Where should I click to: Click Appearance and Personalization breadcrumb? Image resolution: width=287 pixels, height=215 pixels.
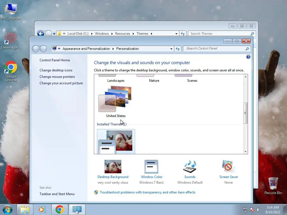(86, 49)
